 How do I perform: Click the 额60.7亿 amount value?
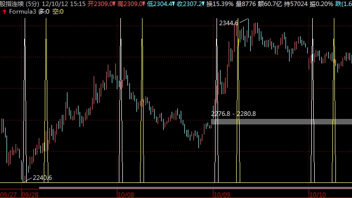(x=270, y=4)
